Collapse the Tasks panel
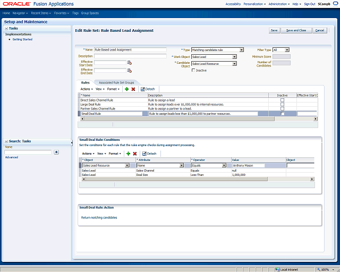Screen dimensions: 340x272 (x=6, y=28)
